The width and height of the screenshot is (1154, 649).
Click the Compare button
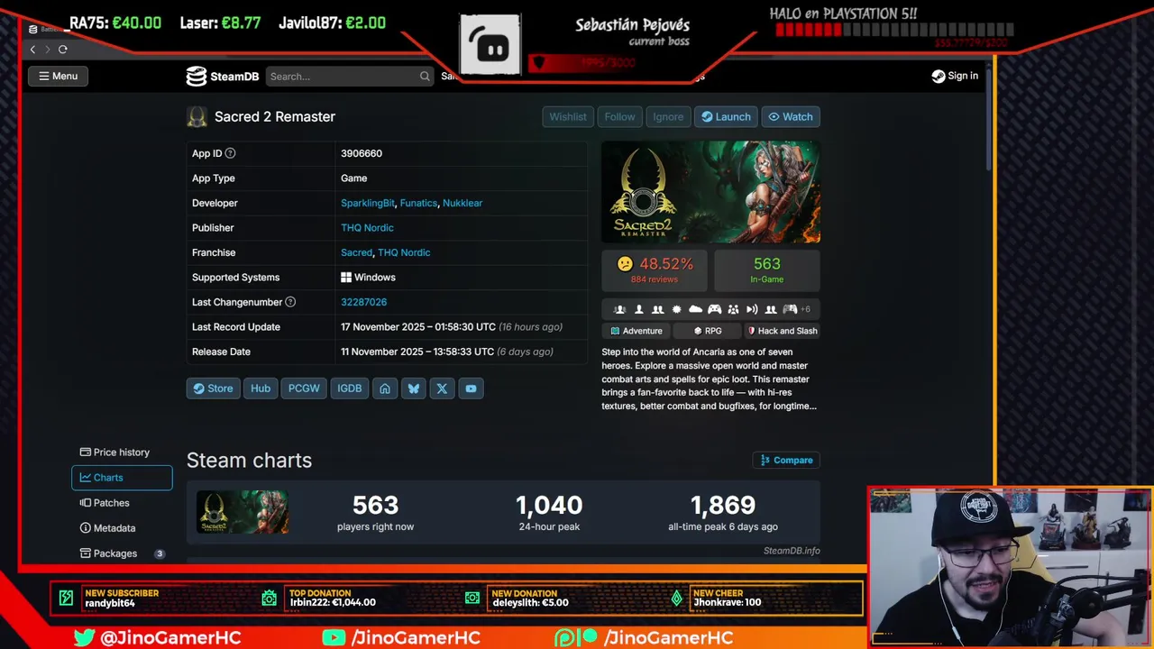tap(786, 461)
